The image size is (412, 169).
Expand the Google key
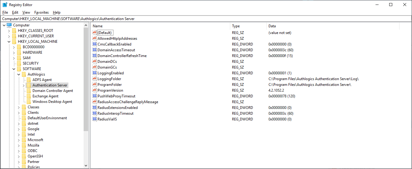pos(19,129)
